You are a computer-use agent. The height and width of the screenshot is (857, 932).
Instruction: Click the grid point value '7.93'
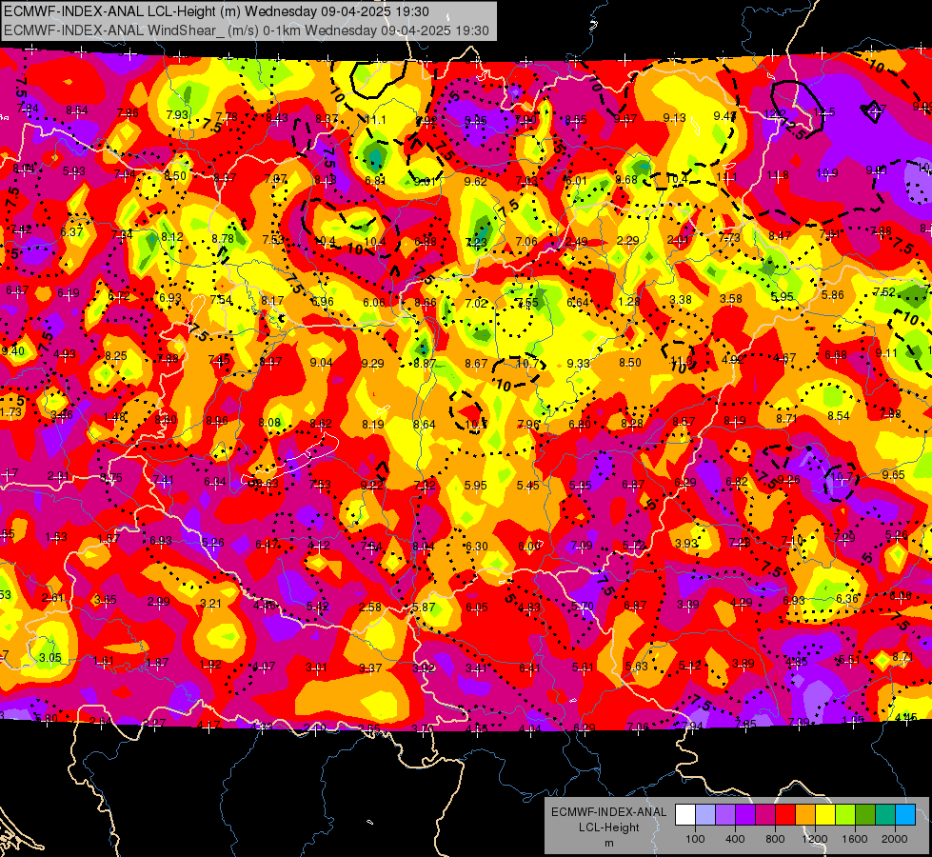pyautogui.click(x=177, y=114)
